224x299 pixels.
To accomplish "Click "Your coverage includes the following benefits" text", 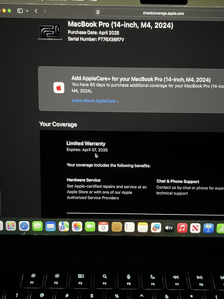I will pos(109,165).
